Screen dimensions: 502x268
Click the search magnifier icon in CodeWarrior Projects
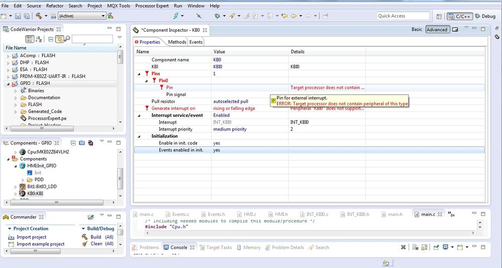click(x=67, y=39)
